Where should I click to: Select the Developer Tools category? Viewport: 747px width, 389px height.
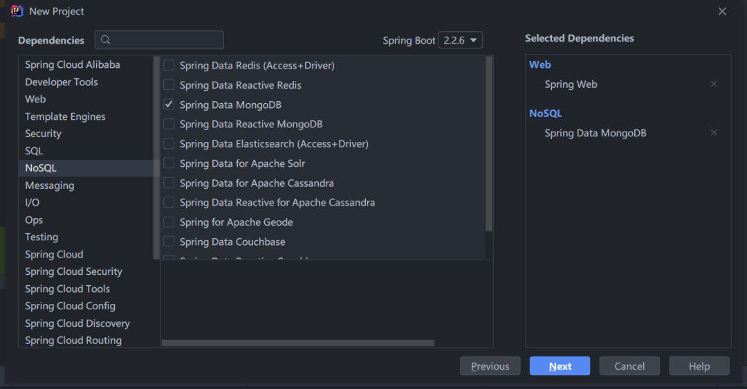pyautogui.click(x=62, y=82)
